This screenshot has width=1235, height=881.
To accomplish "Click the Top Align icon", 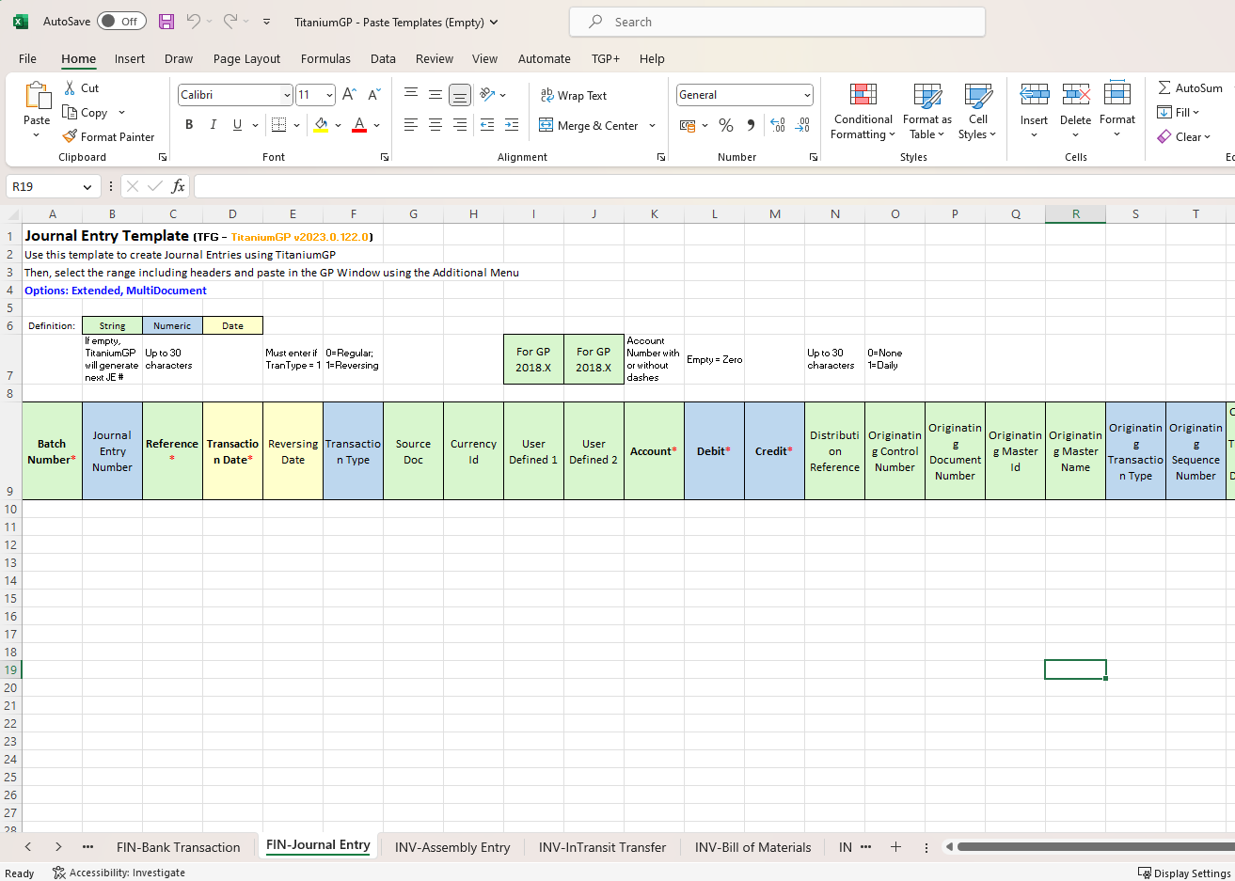I will [x=411, y=94].
